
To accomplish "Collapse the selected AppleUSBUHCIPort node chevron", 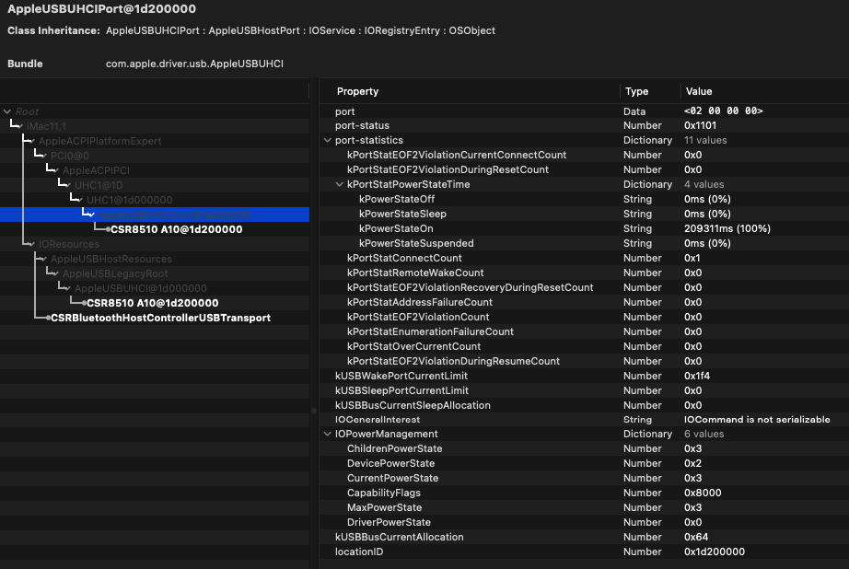I will [x=92, y=215].
